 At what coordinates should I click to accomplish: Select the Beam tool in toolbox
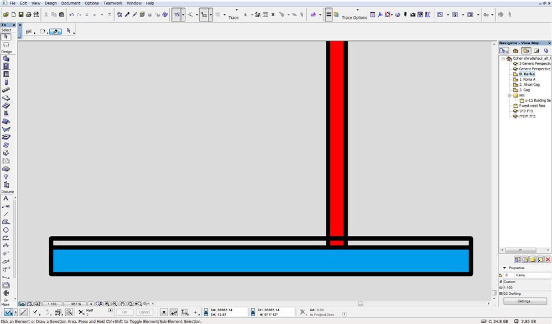point(6,90)
